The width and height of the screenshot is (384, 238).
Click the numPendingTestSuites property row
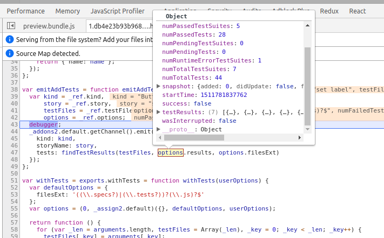click(x=203, y=43)
